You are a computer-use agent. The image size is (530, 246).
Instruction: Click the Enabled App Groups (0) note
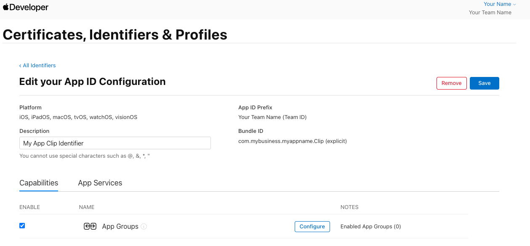(x=370, y=227)
